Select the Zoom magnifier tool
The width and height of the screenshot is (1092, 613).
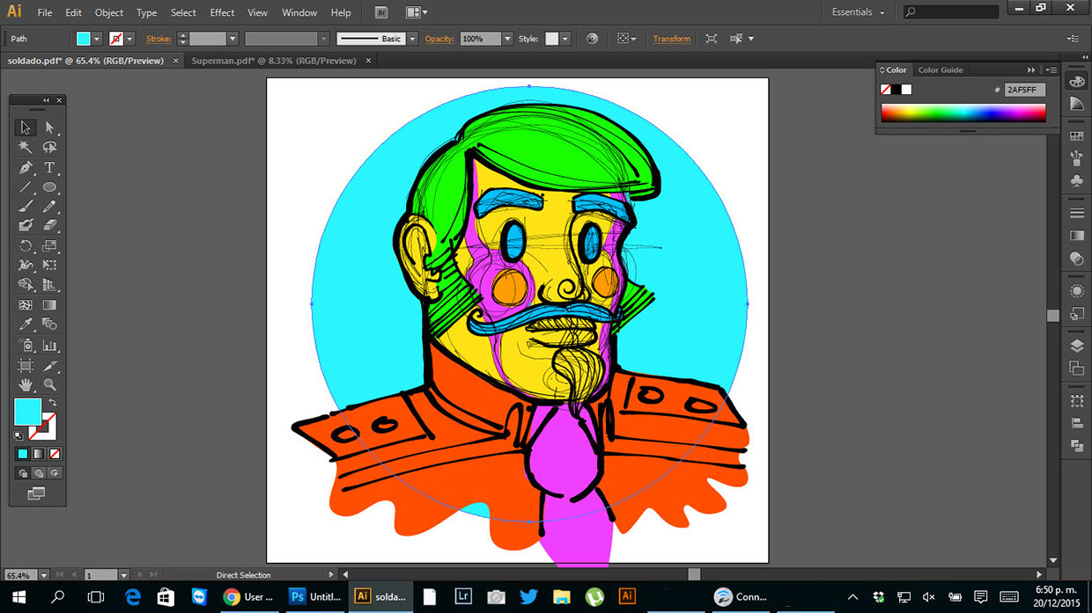(x=49, y=384)
